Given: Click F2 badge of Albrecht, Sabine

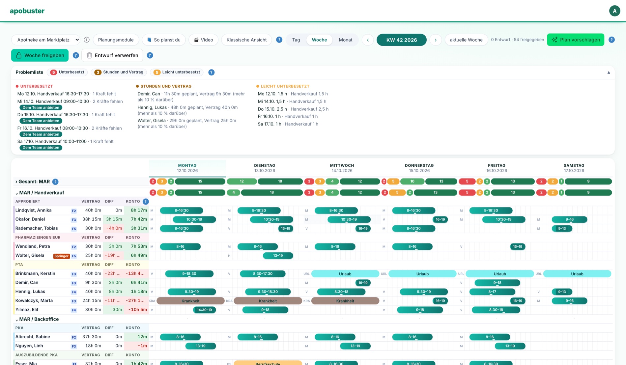Looking at the screenshot, I should [74, 337].
